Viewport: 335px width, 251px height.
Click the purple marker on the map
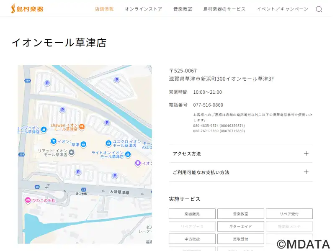pyautogui.click(x=137, y=163)
